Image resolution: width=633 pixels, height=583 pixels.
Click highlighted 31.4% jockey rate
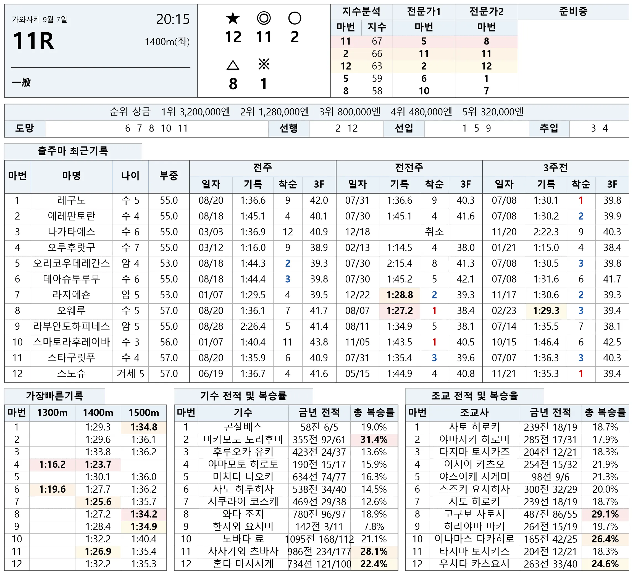click(374, 439)
